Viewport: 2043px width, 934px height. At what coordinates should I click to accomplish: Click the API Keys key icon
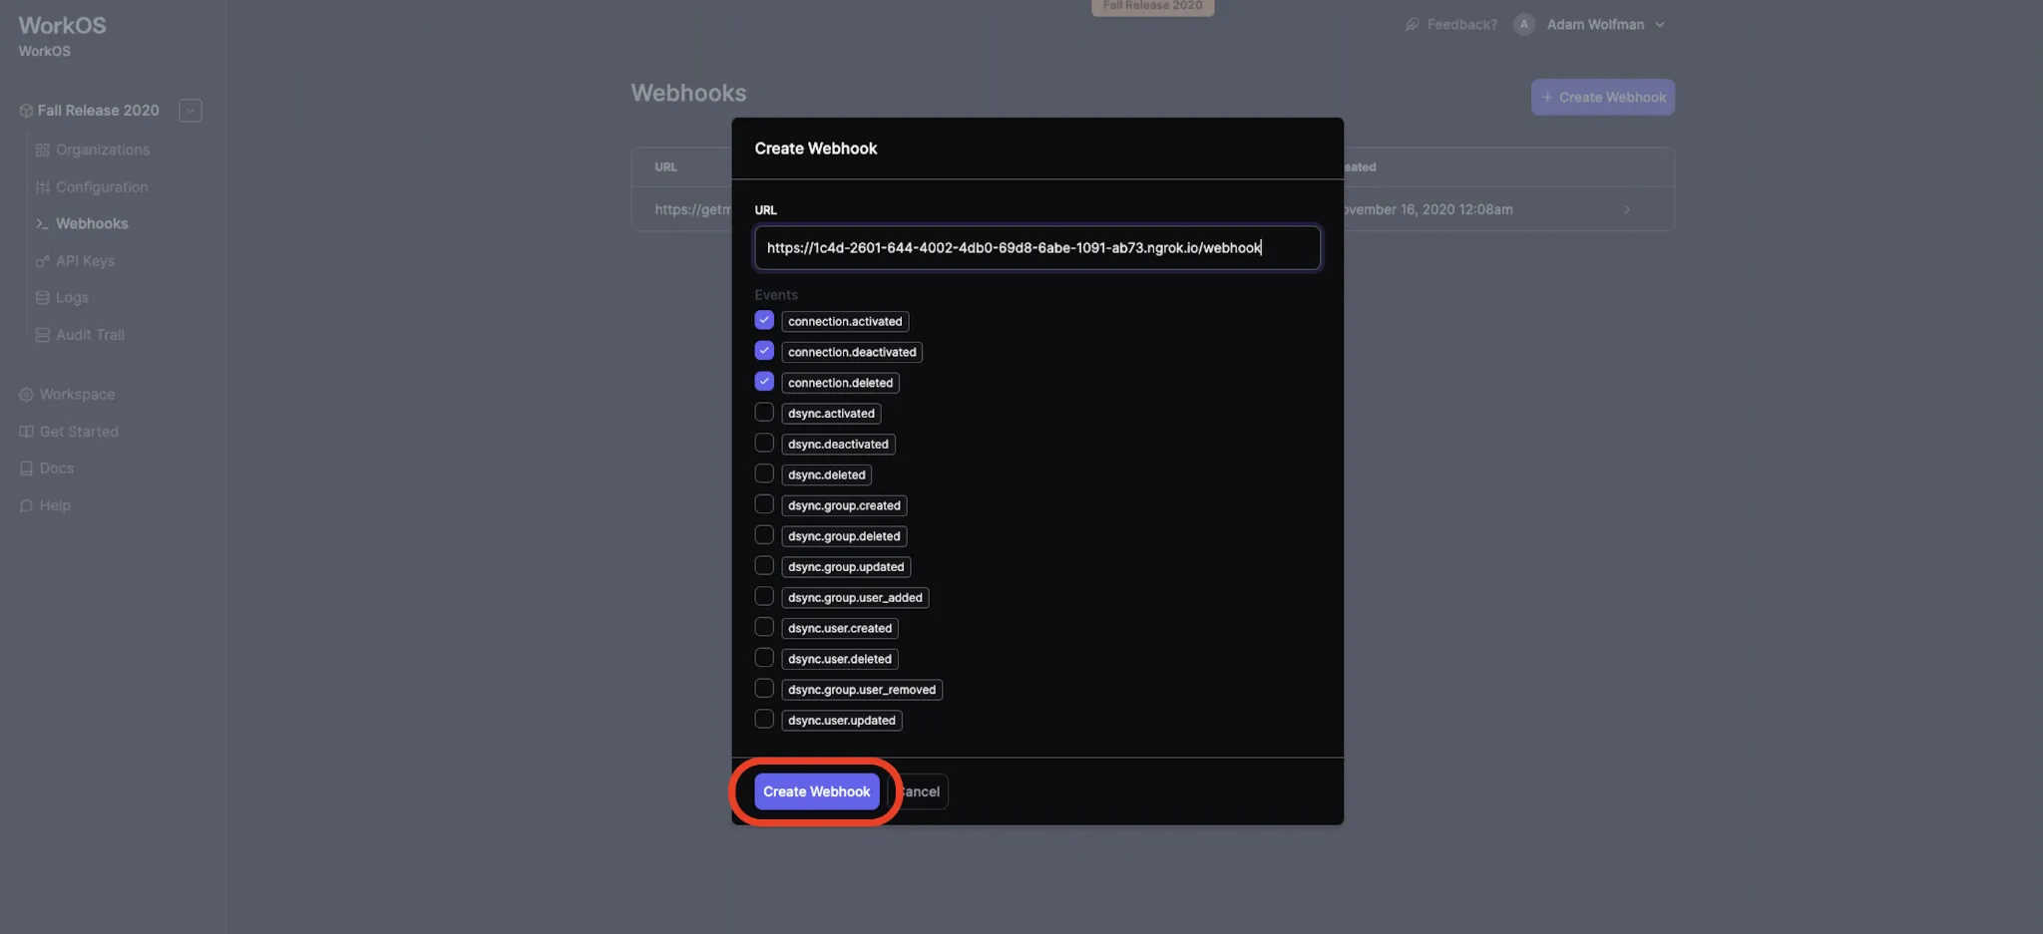pos(42,261)
